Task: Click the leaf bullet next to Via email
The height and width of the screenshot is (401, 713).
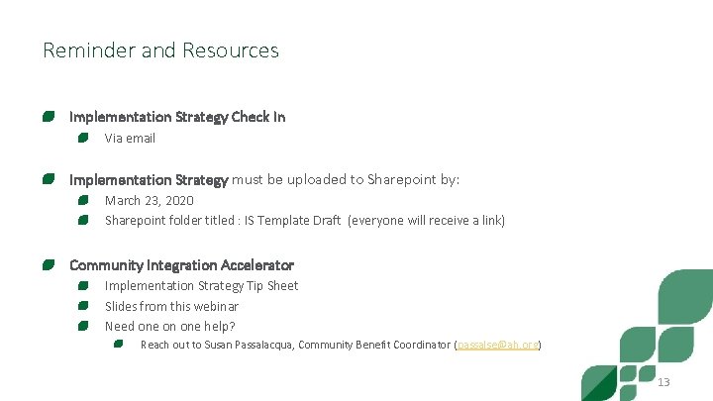Action: (85, 138)
